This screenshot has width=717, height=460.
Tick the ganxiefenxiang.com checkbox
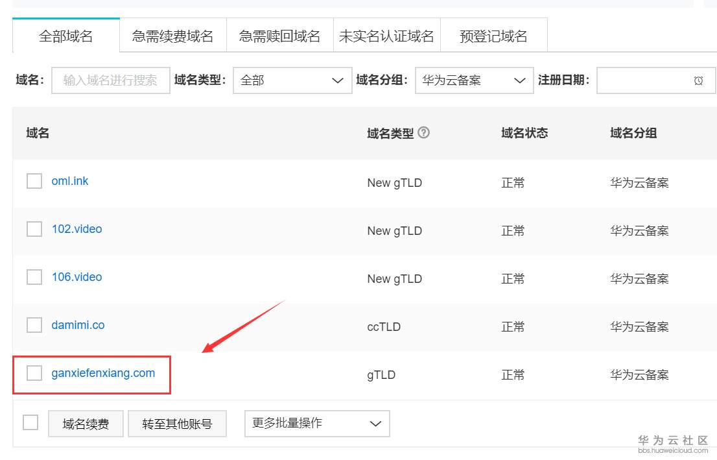[x=34, y=373]
